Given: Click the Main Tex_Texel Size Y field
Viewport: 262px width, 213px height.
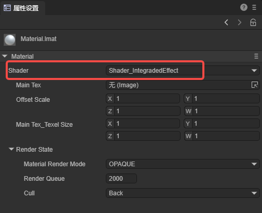Looking at the screenshot, I should [x=222, y=124].
